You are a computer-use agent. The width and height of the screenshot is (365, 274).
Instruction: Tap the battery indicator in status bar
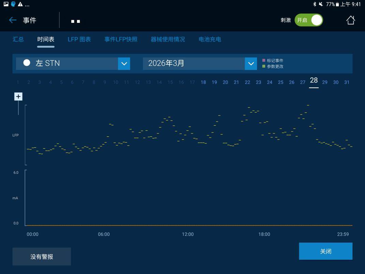tap(337, 4)
